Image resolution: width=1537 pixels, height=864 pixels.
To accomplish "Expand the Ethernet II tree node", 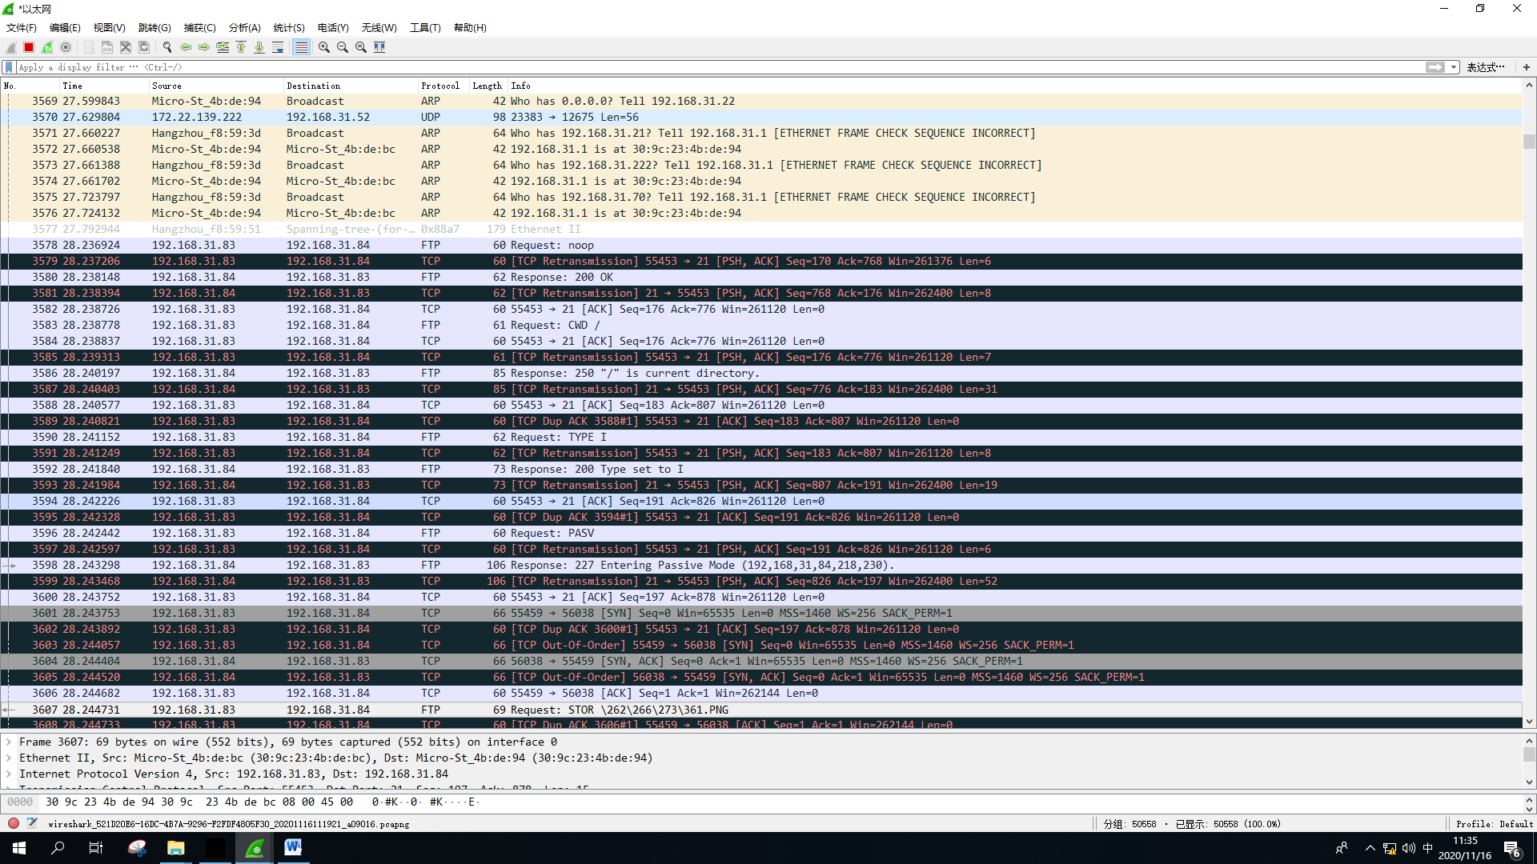I will [x=9, y=758].
